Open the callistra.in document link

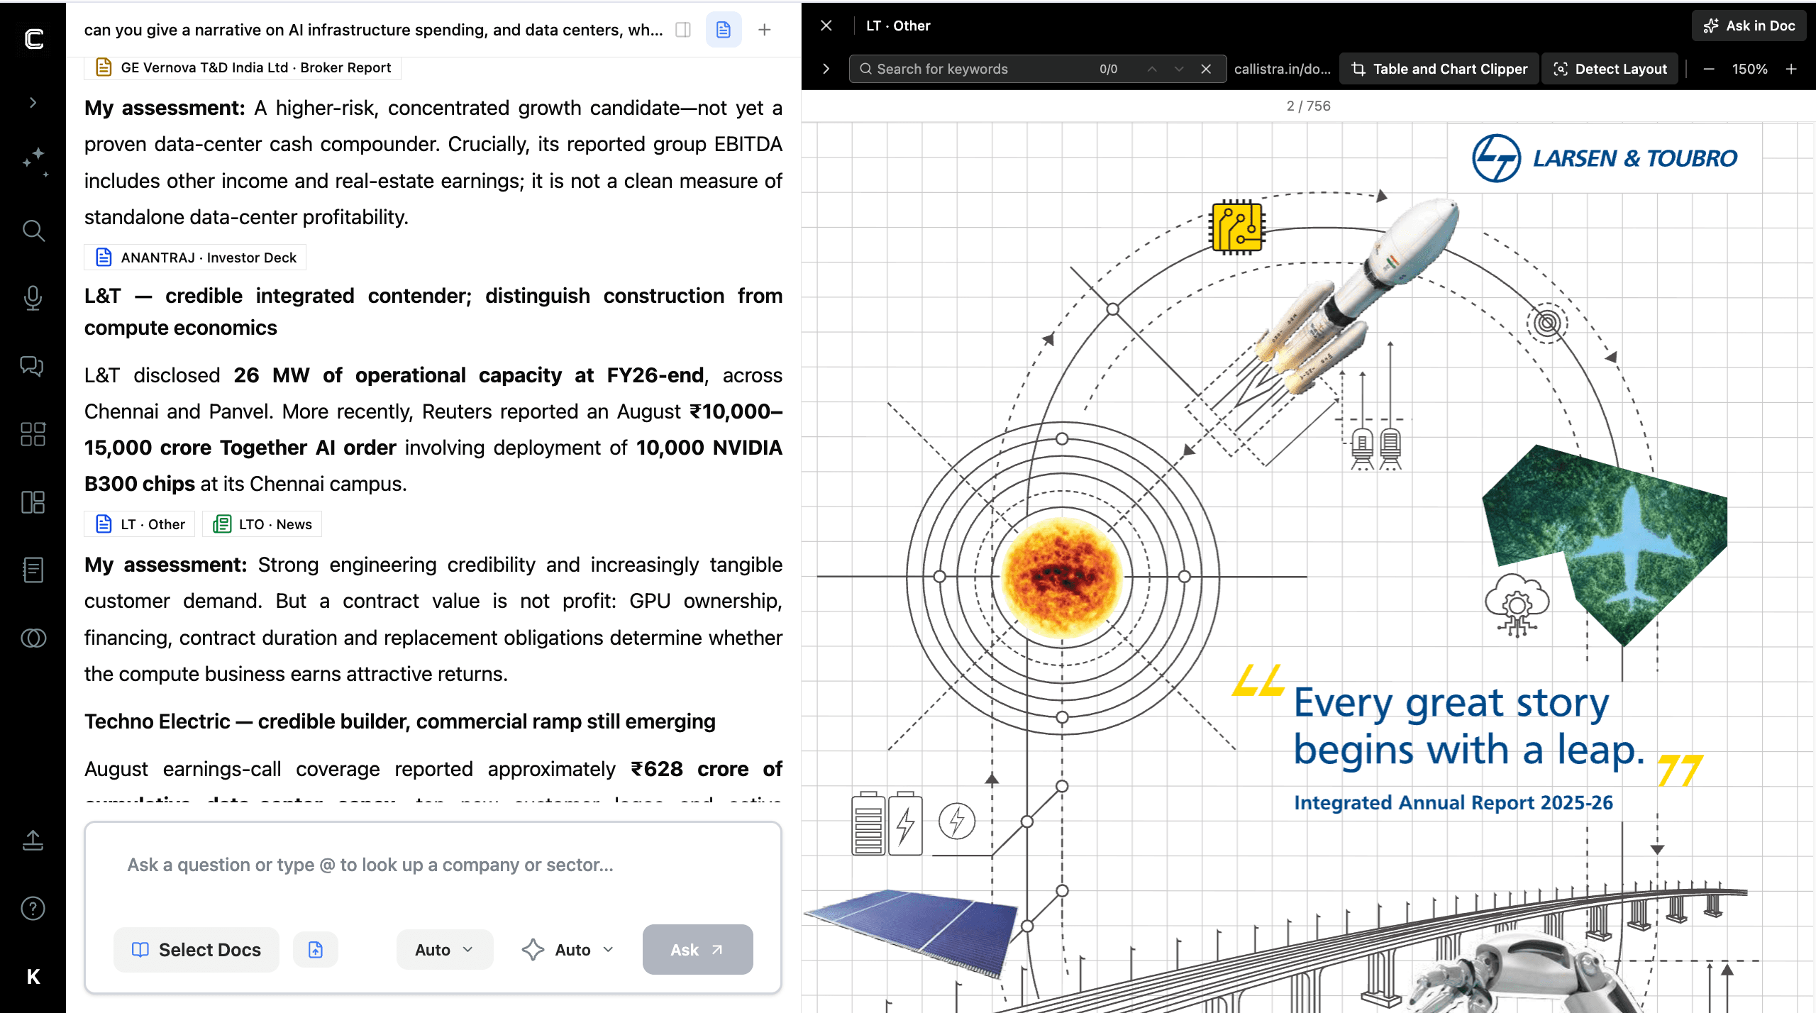tap(1282, 69)
